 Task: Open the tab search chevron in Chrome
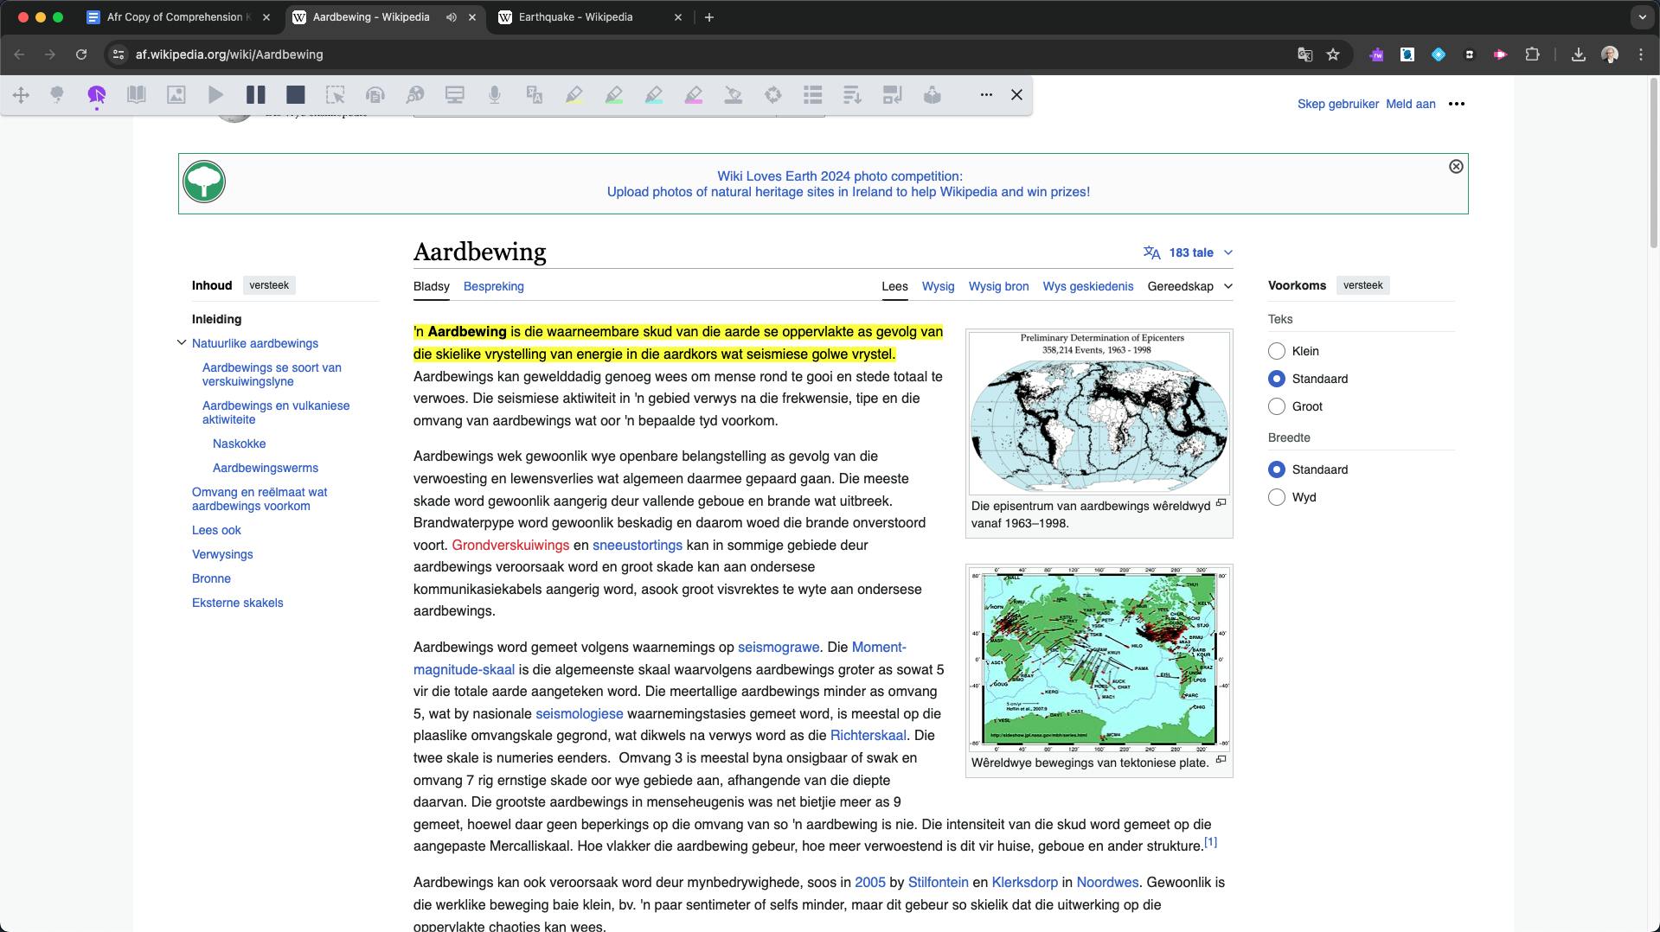[x=1642, y=17]
